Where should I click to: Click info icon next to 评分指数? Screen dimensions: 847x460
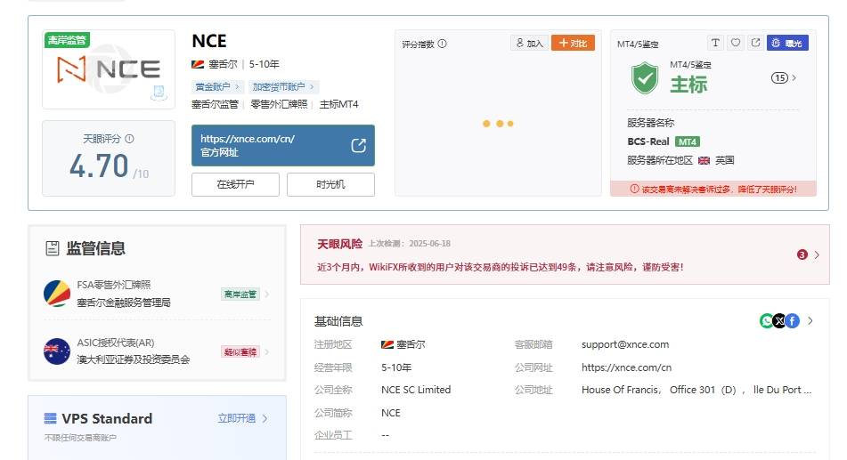(x=443, y=44)
